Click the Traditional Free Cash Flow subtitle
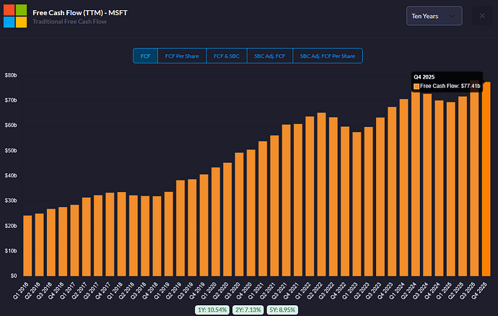This screenshot has width=498, height=316. (69, 22)
